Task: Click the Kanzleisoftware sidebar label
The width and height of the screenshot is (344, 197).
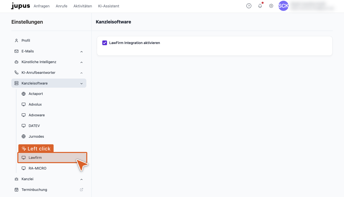Action: pos(34,83)
